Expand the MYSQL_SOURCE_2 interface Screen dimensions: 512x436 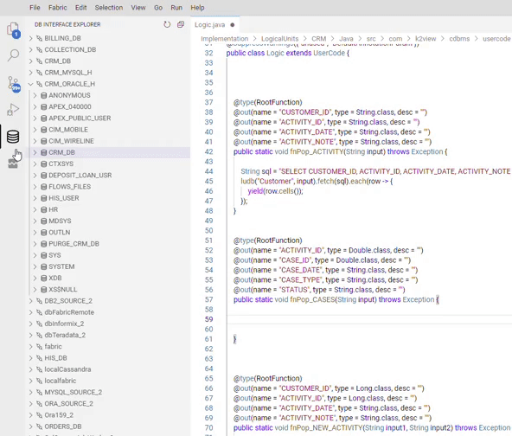pyautogui.click(x=30, y=392)
